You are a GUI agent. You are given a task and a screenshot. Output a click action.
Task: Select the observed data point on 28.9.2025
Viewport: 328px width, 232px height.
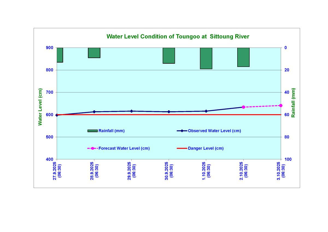pos(94,112)
